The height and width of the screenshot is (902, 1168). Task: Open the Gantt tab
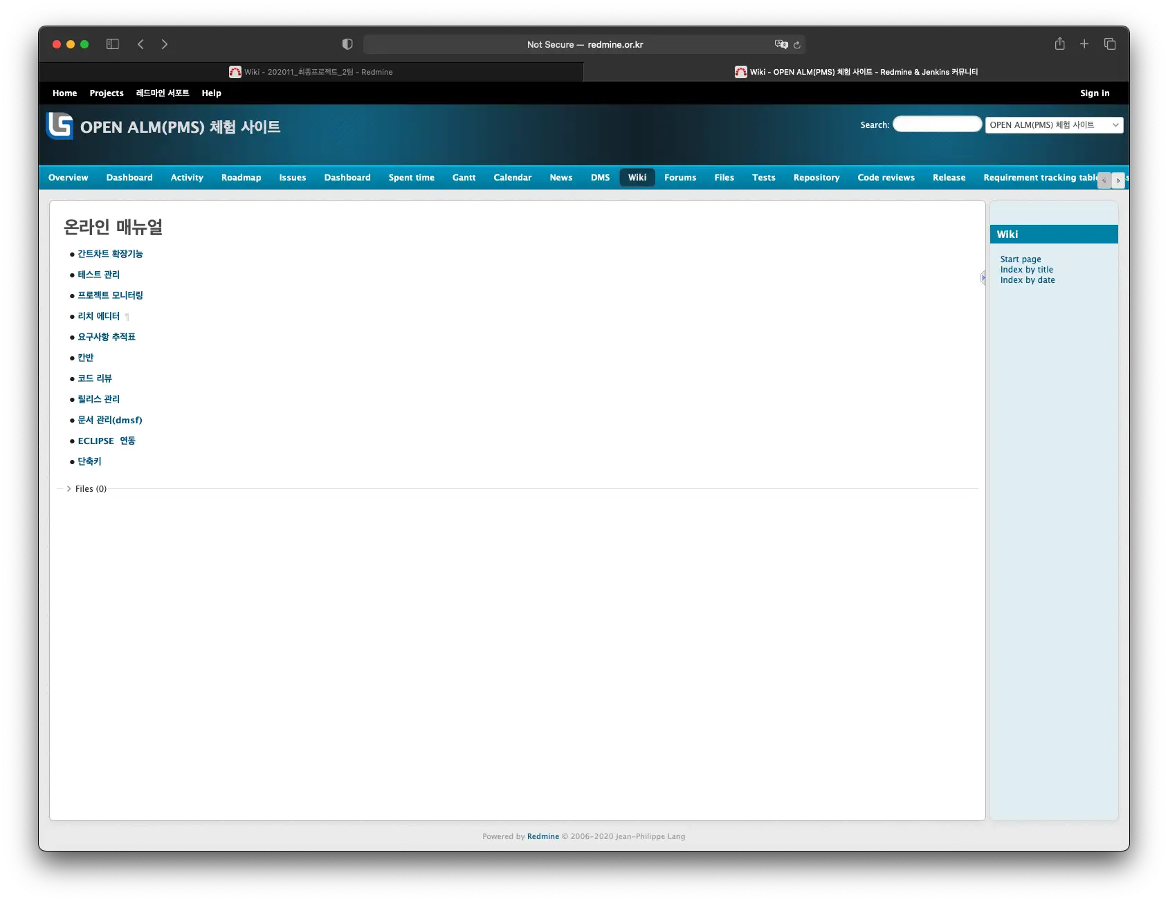[464, 178]
